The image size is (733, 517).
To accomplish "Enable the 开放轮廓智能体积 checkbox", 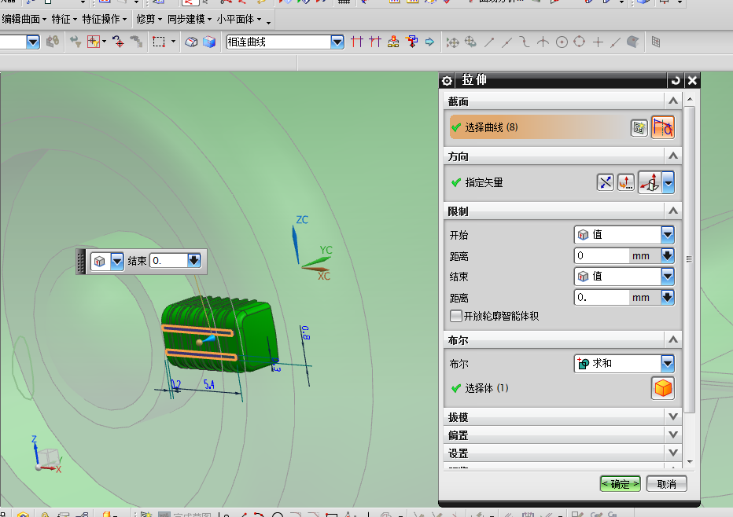I will pos(455,316).
